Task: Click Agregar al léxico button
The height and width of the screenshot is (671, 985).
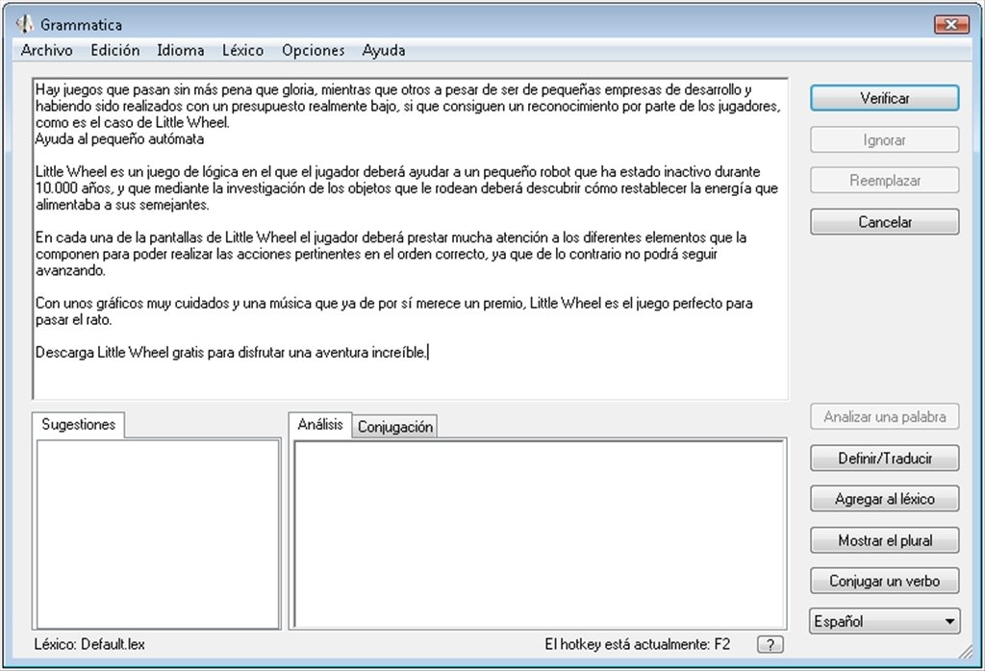Action: [885, 499]
